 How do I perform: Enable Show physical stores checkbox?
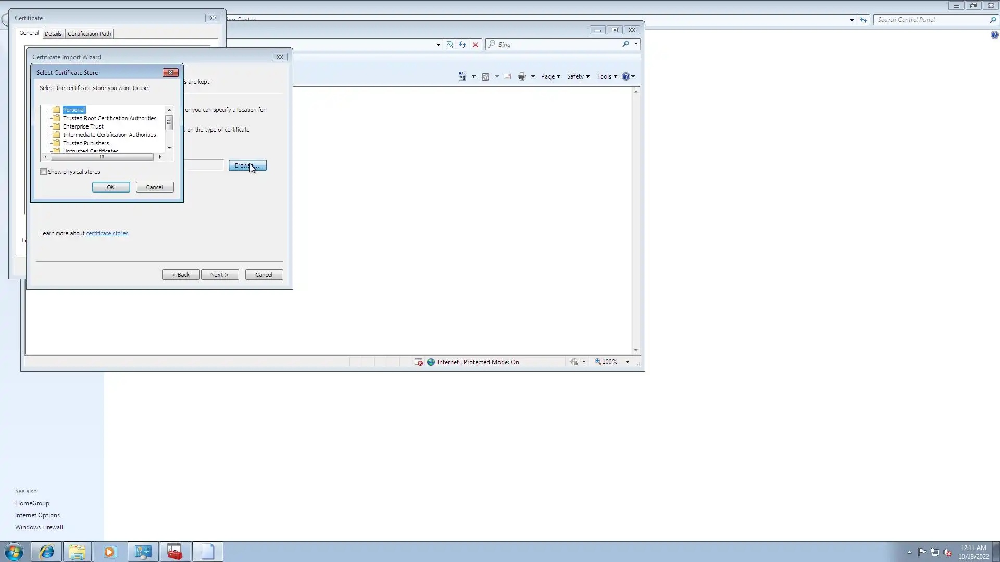point(44,172)
